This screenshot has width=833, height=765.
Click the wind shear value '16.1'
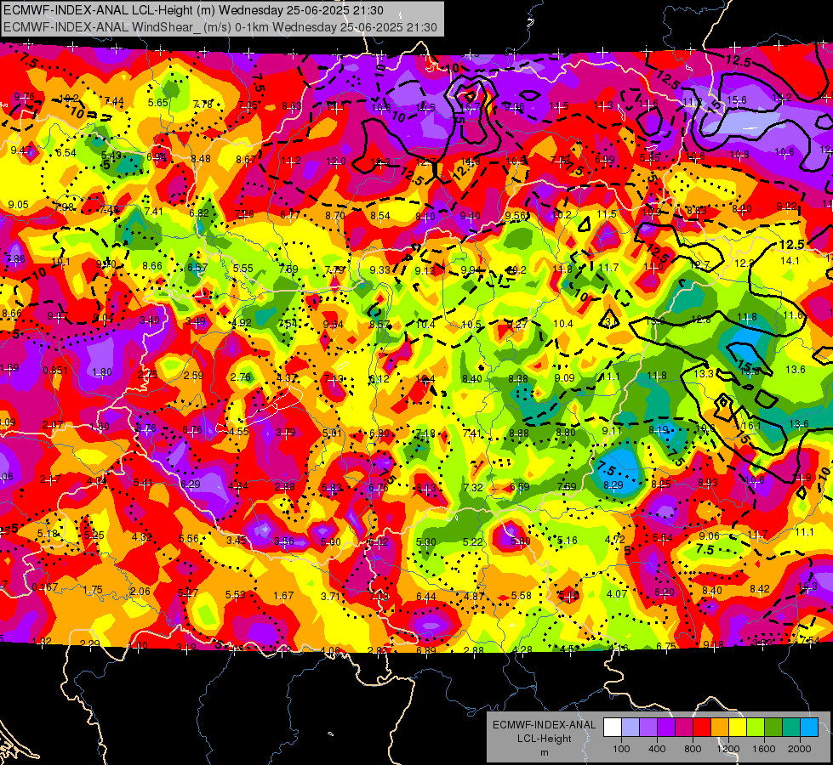point(751,426)
